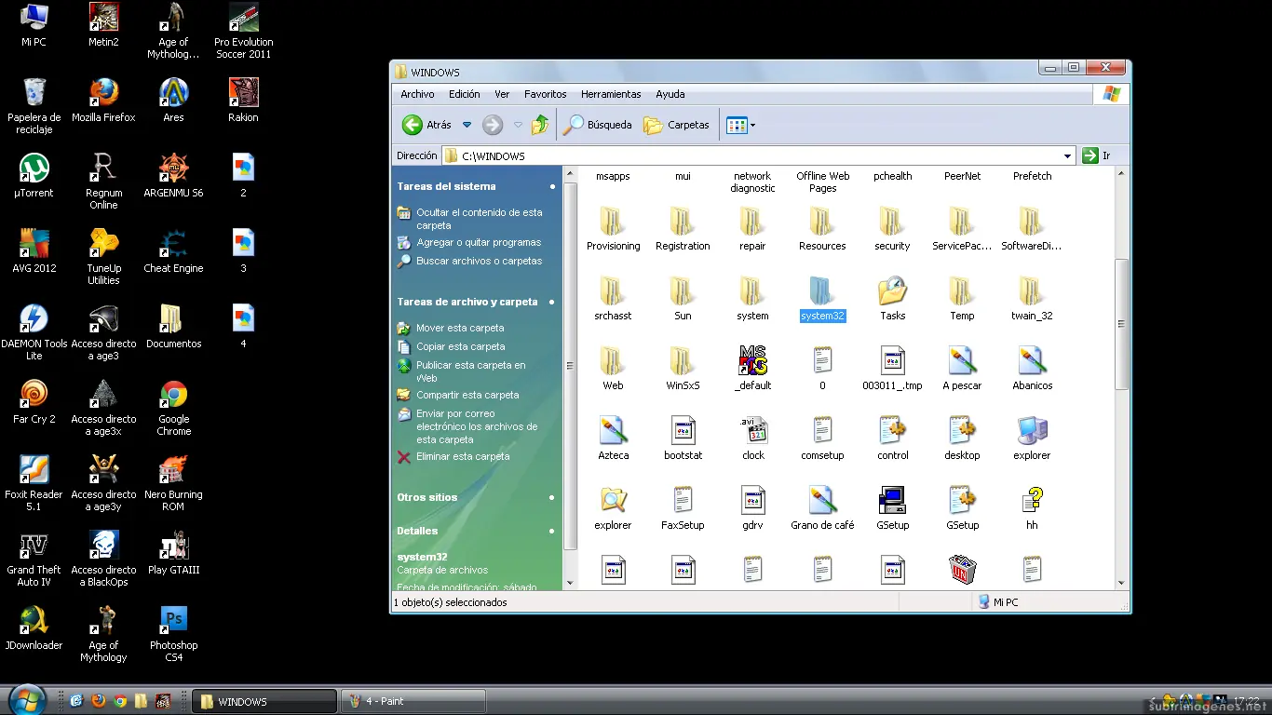
Task: Open the Ver menu
Action: (x=502, y=94)
